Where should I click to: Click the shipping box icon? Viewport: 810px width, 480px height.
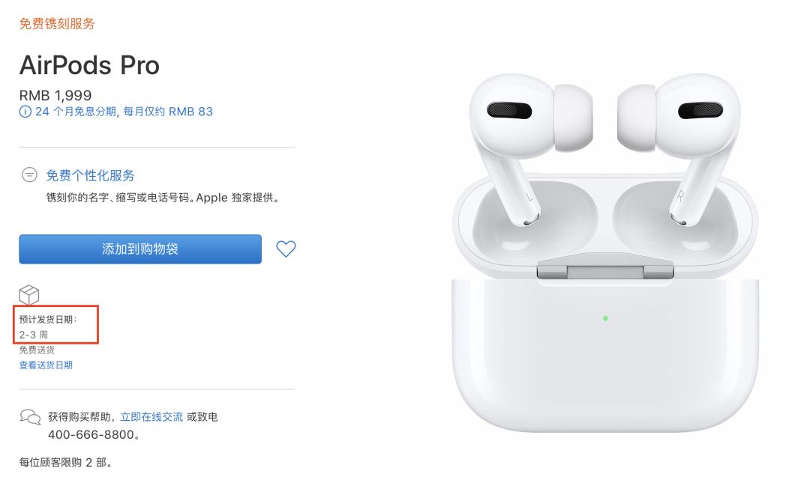pos(29,295)
